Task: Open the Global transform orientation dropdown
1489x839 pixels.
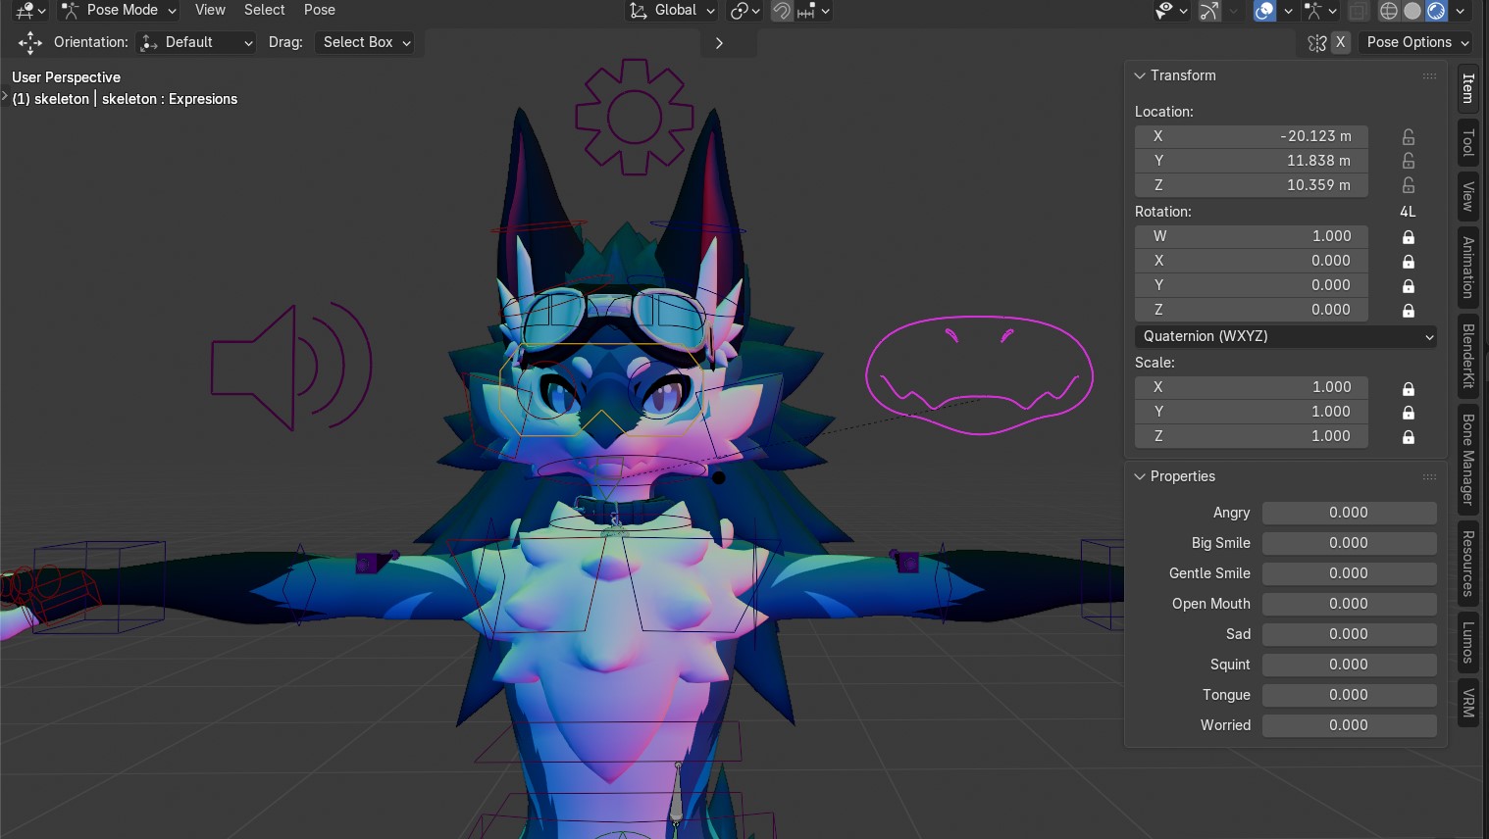Action: 671,10
